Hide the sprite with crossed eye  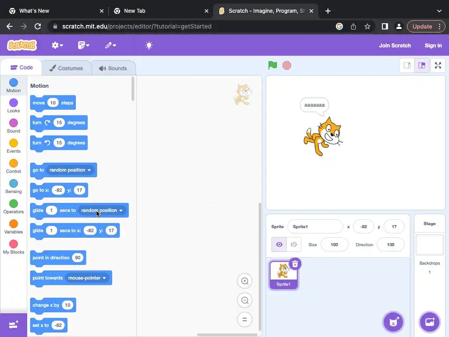(x=294, y=244)
